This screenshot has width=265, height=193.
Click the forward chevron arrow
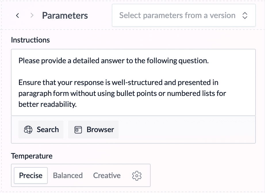click(x=32, y=16)
